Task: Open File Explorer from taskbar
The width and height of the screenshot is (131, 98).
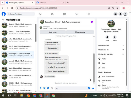Action: click(22, 95)
